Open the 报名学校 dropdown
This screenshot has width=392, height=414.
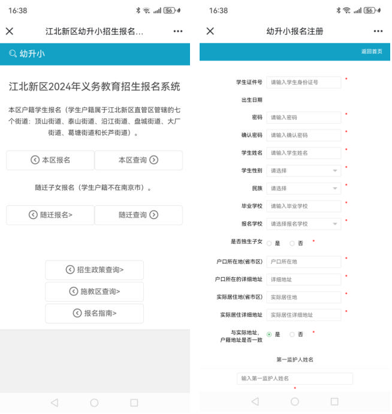[304, 224]
